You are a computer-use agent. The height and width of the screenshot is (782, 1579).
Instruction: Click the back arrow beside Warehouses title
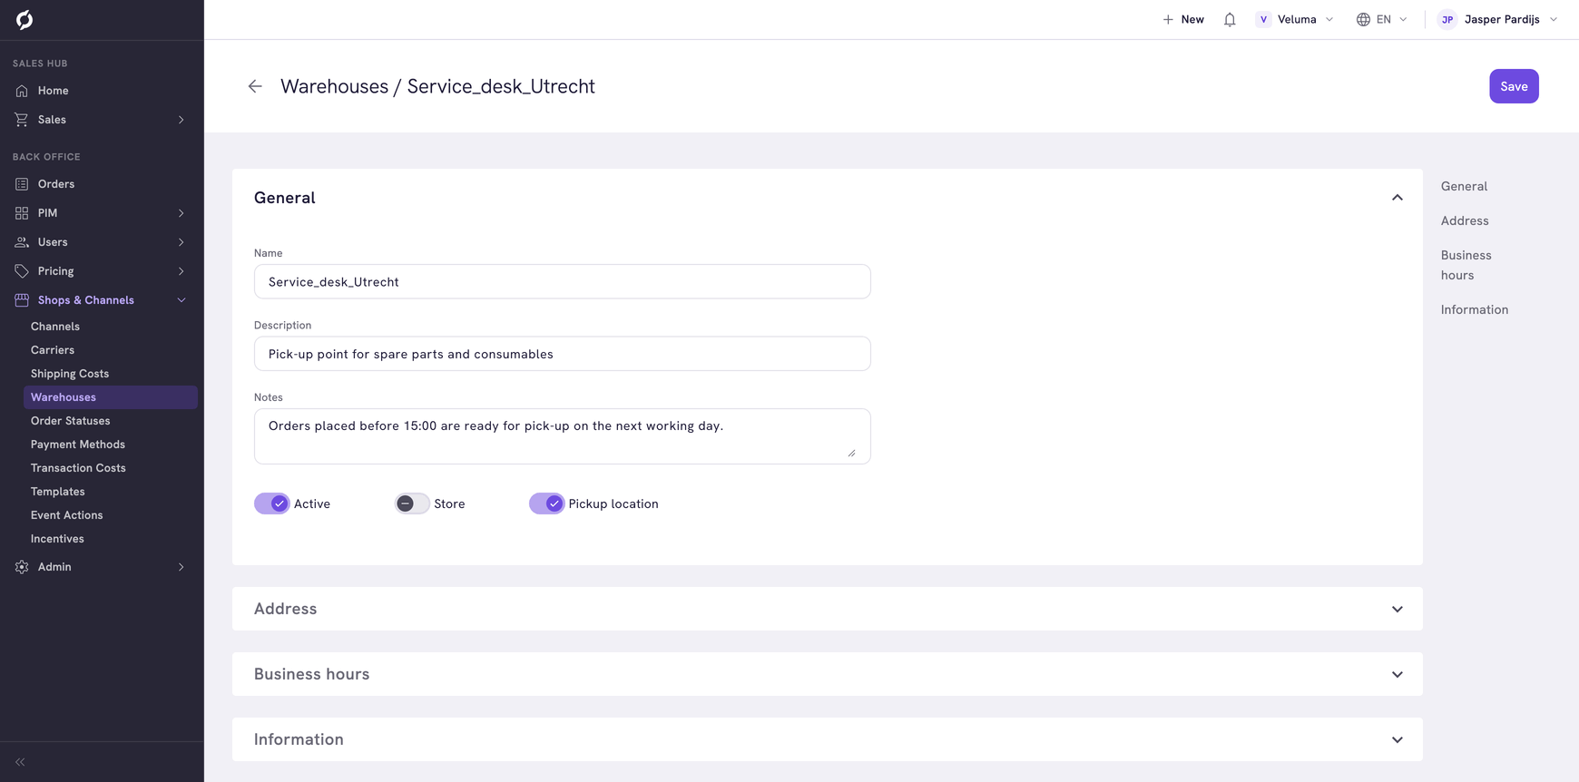coord(255,86)
